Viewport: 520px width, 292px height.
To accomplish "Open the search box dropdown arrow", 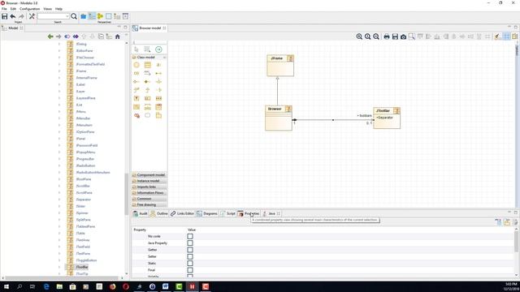I will pyautogui.click(x=67, y=16).
